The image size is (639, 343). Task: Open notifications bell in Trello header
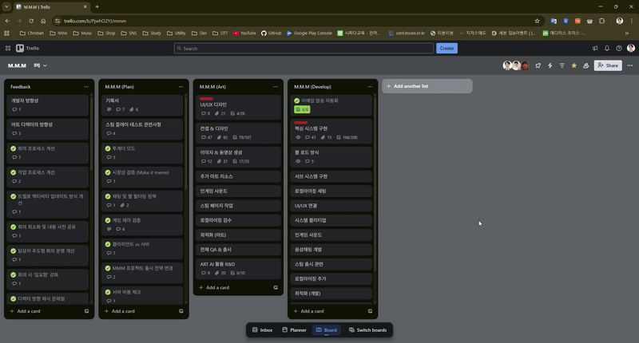coord(607,48)
